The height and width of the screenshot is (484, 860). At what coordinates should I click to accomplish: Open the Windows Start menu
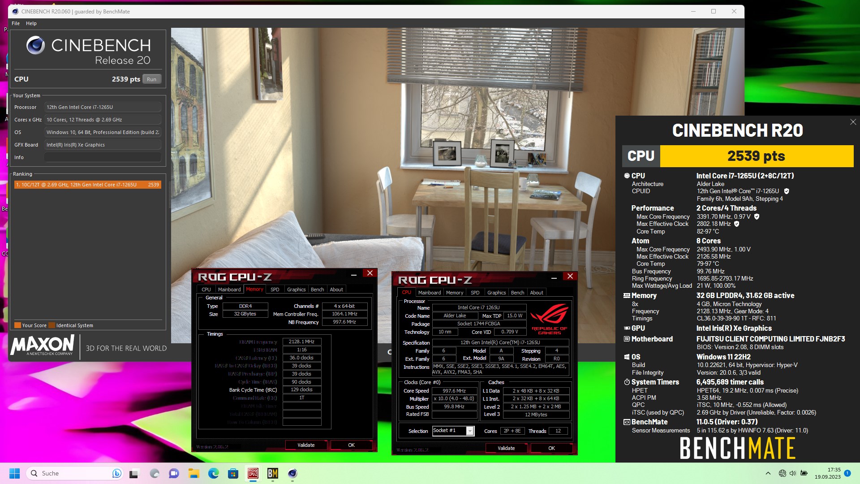(14, 473)
